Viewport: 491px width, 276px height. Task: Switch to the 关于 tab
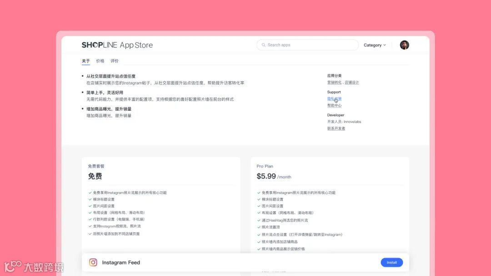(86, 61)
